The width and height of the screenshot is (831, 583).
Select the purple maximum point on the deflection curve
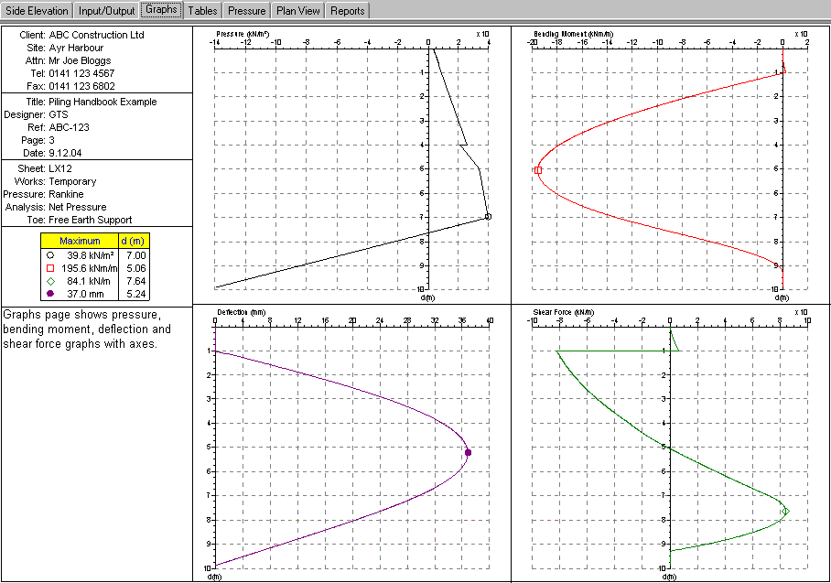(469, 452)
